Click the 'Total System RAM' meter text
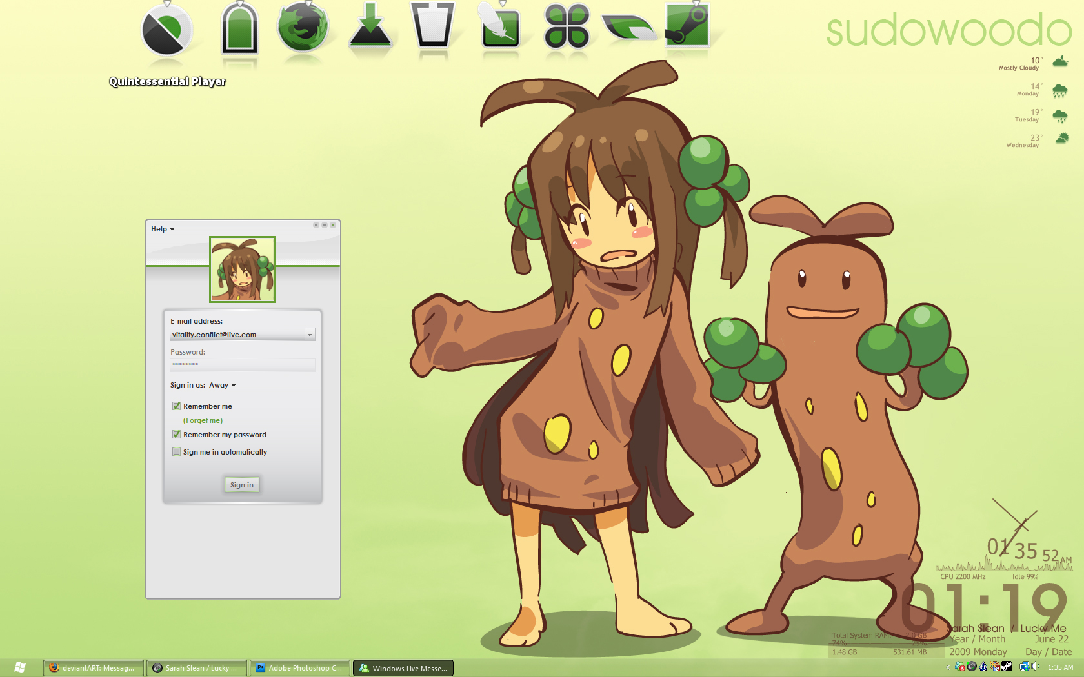Viewport: 1084px width, 677px height. pyautogui.click(x=862, y=635)
